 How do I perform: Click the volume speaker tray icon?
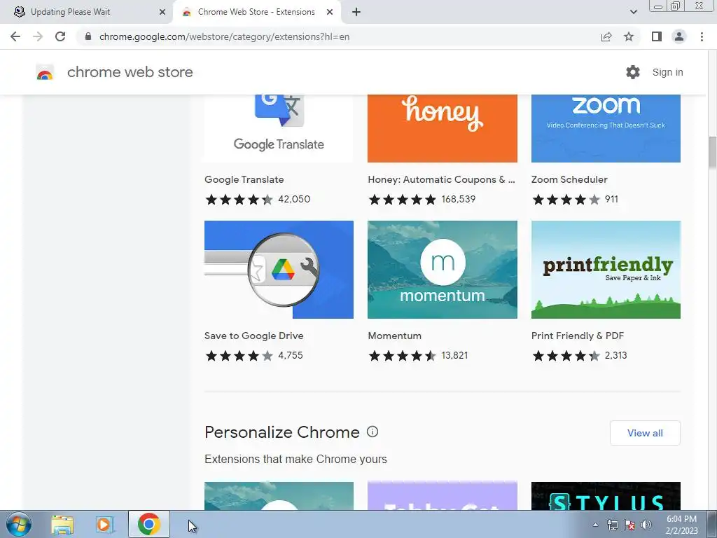point(646,525)
